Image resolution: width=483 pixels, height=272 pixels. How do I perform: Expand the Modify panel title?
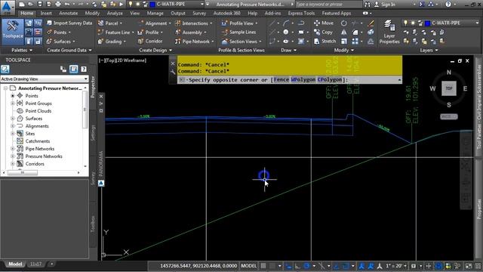point(344,51)
